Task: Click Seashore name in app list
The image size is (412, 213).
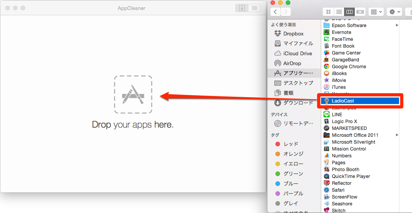Action: [x=341, y=203]
